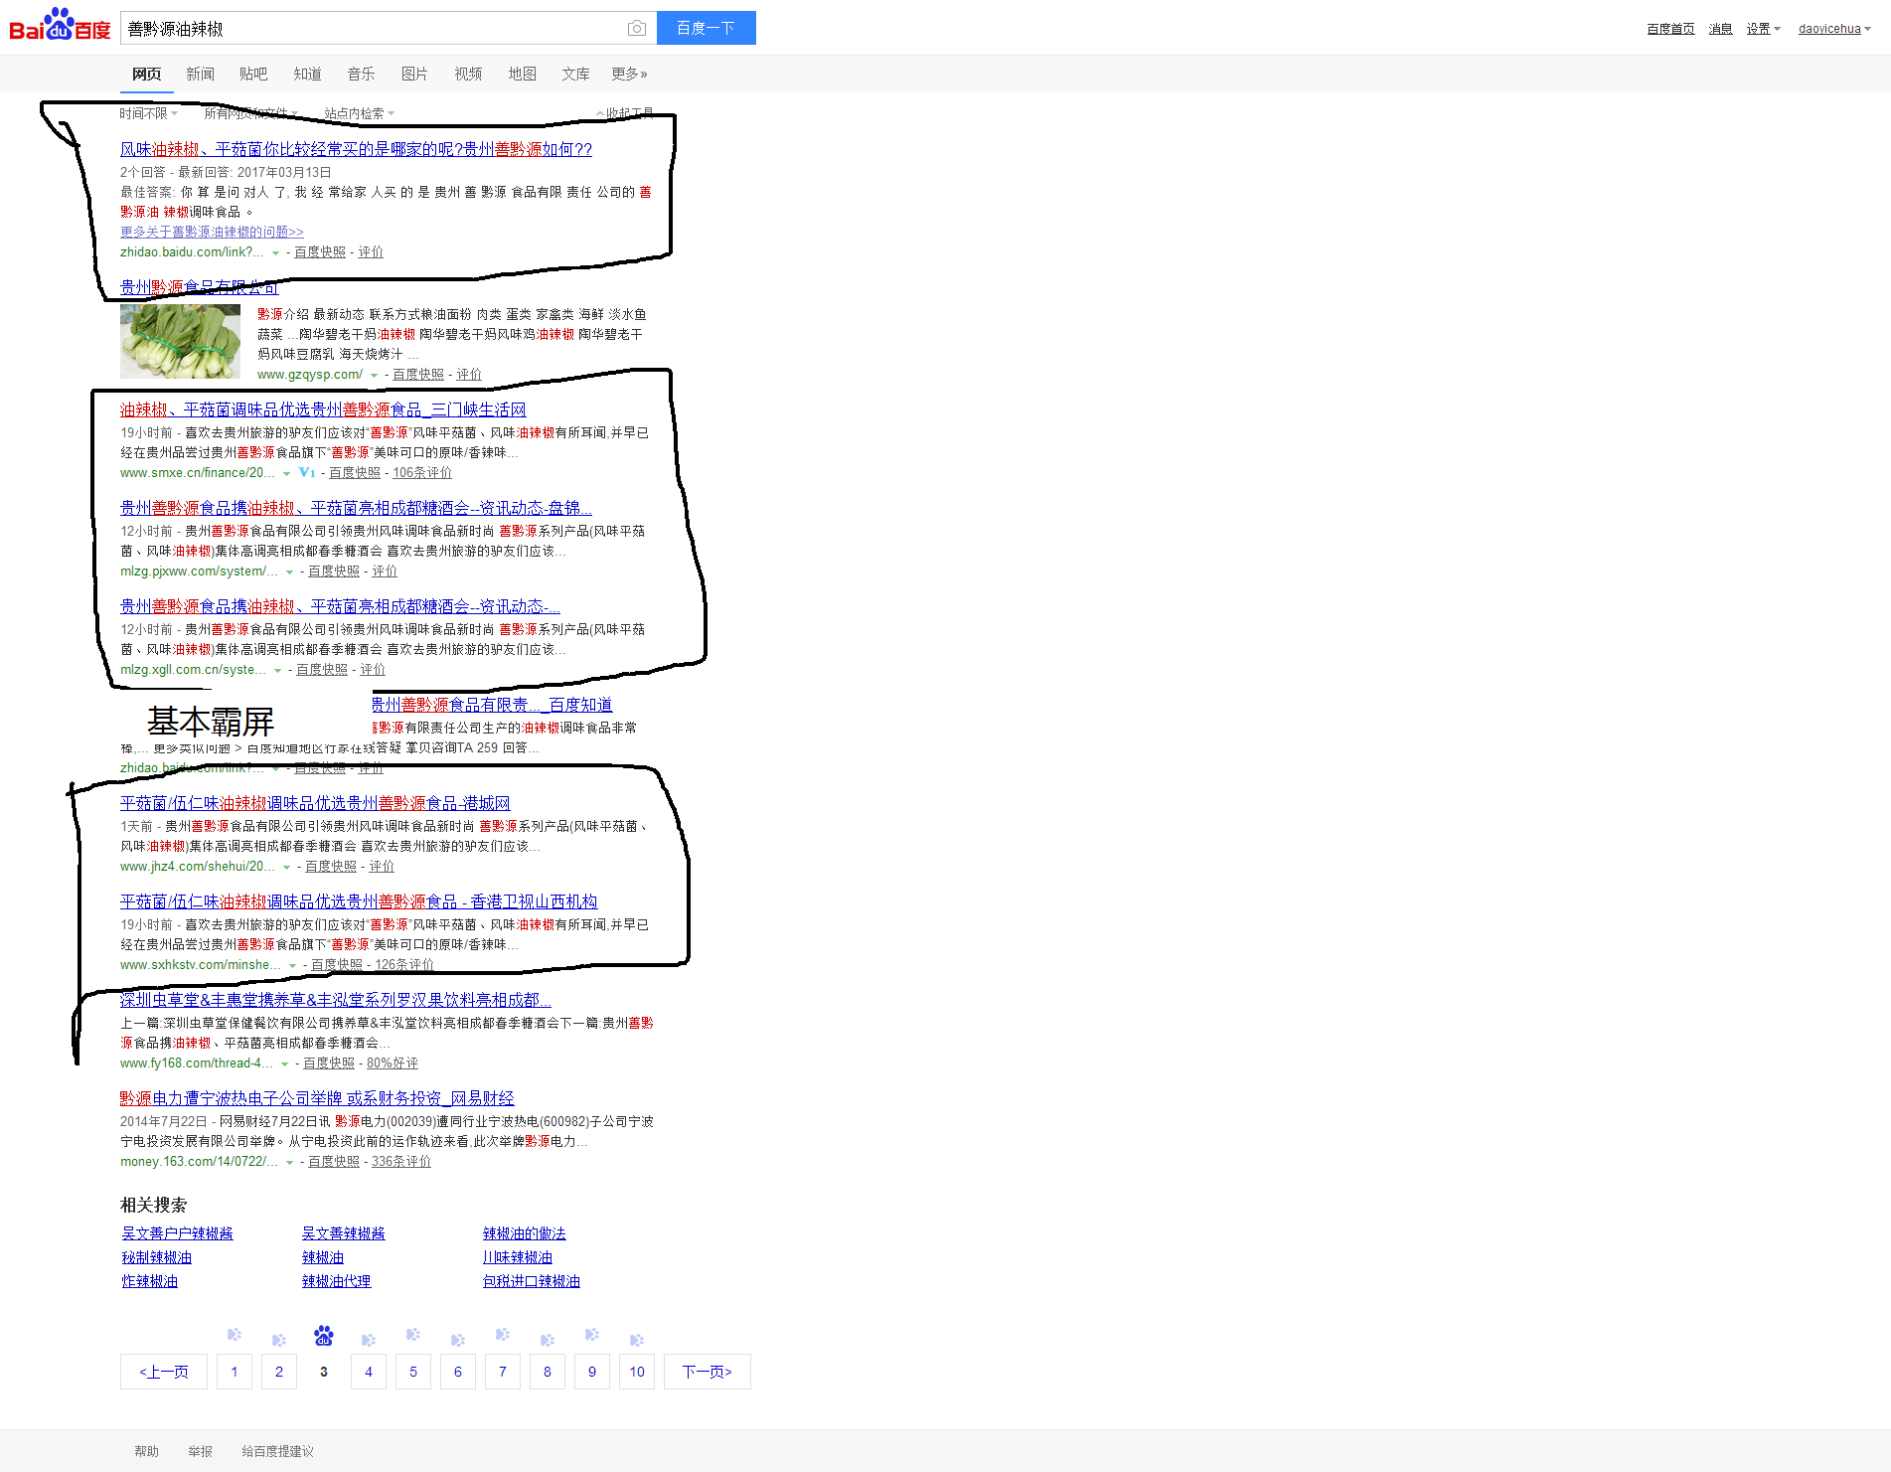Switch to the 文库 tab
This screenshot has height=1472, width=1891.
click(575, 74)
